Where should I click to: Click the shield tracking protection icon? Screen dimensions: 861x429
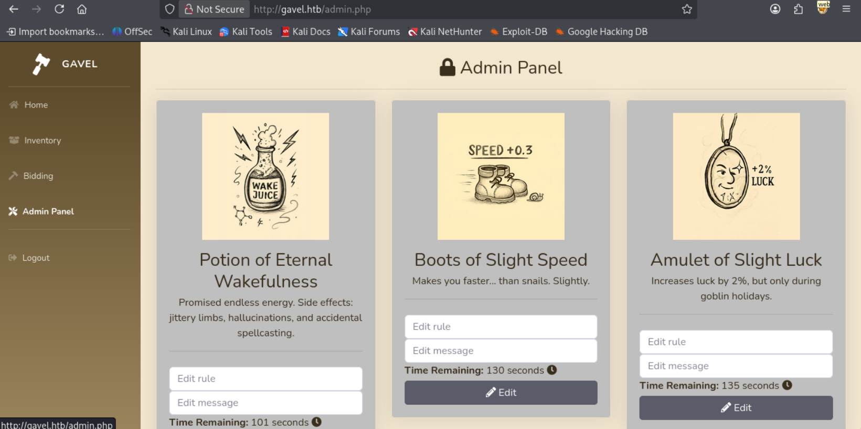169,9
